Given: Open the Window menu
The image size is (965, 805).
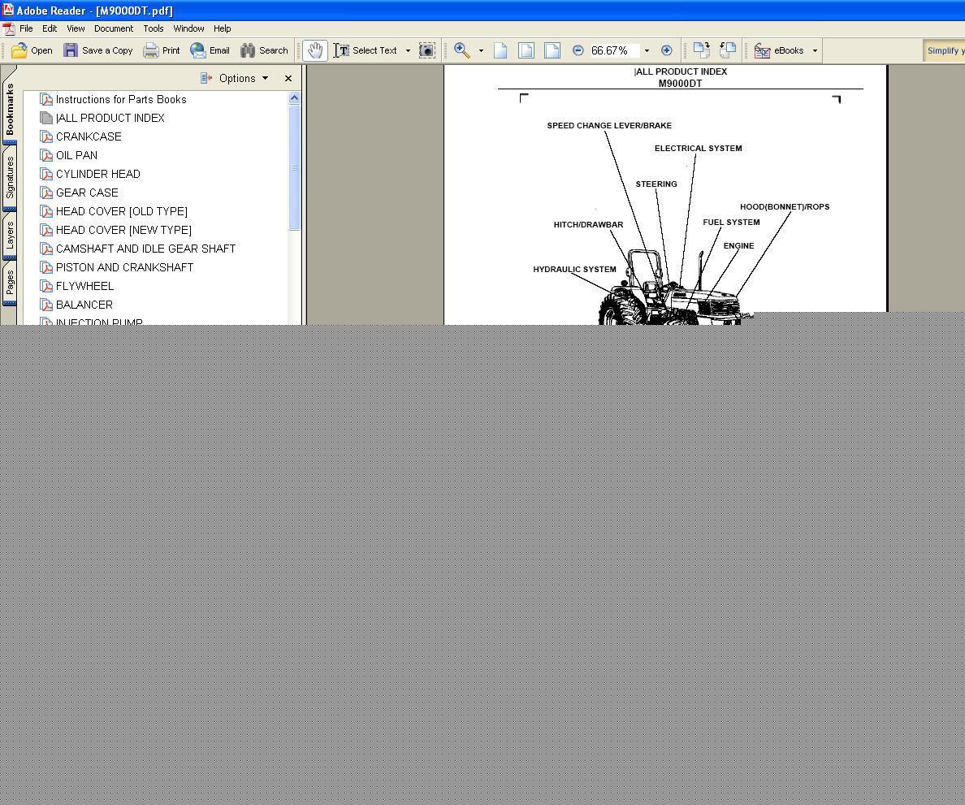Looking at the screenshot, I should pos(188,28).
